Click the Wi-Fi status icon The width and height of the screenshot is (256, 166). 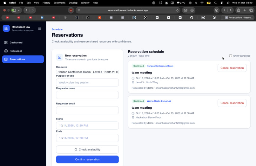pos(202,3)
